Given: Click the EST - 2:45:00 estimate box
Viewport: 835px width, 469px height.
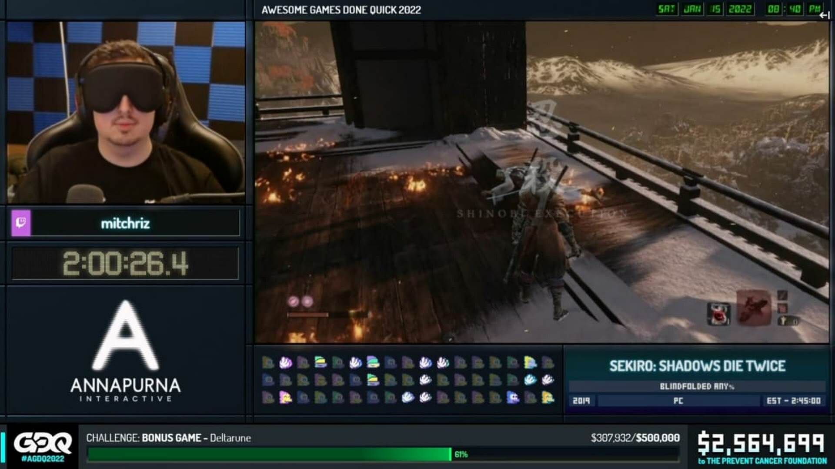Looking at the screenshot, I should pos(793,401).
